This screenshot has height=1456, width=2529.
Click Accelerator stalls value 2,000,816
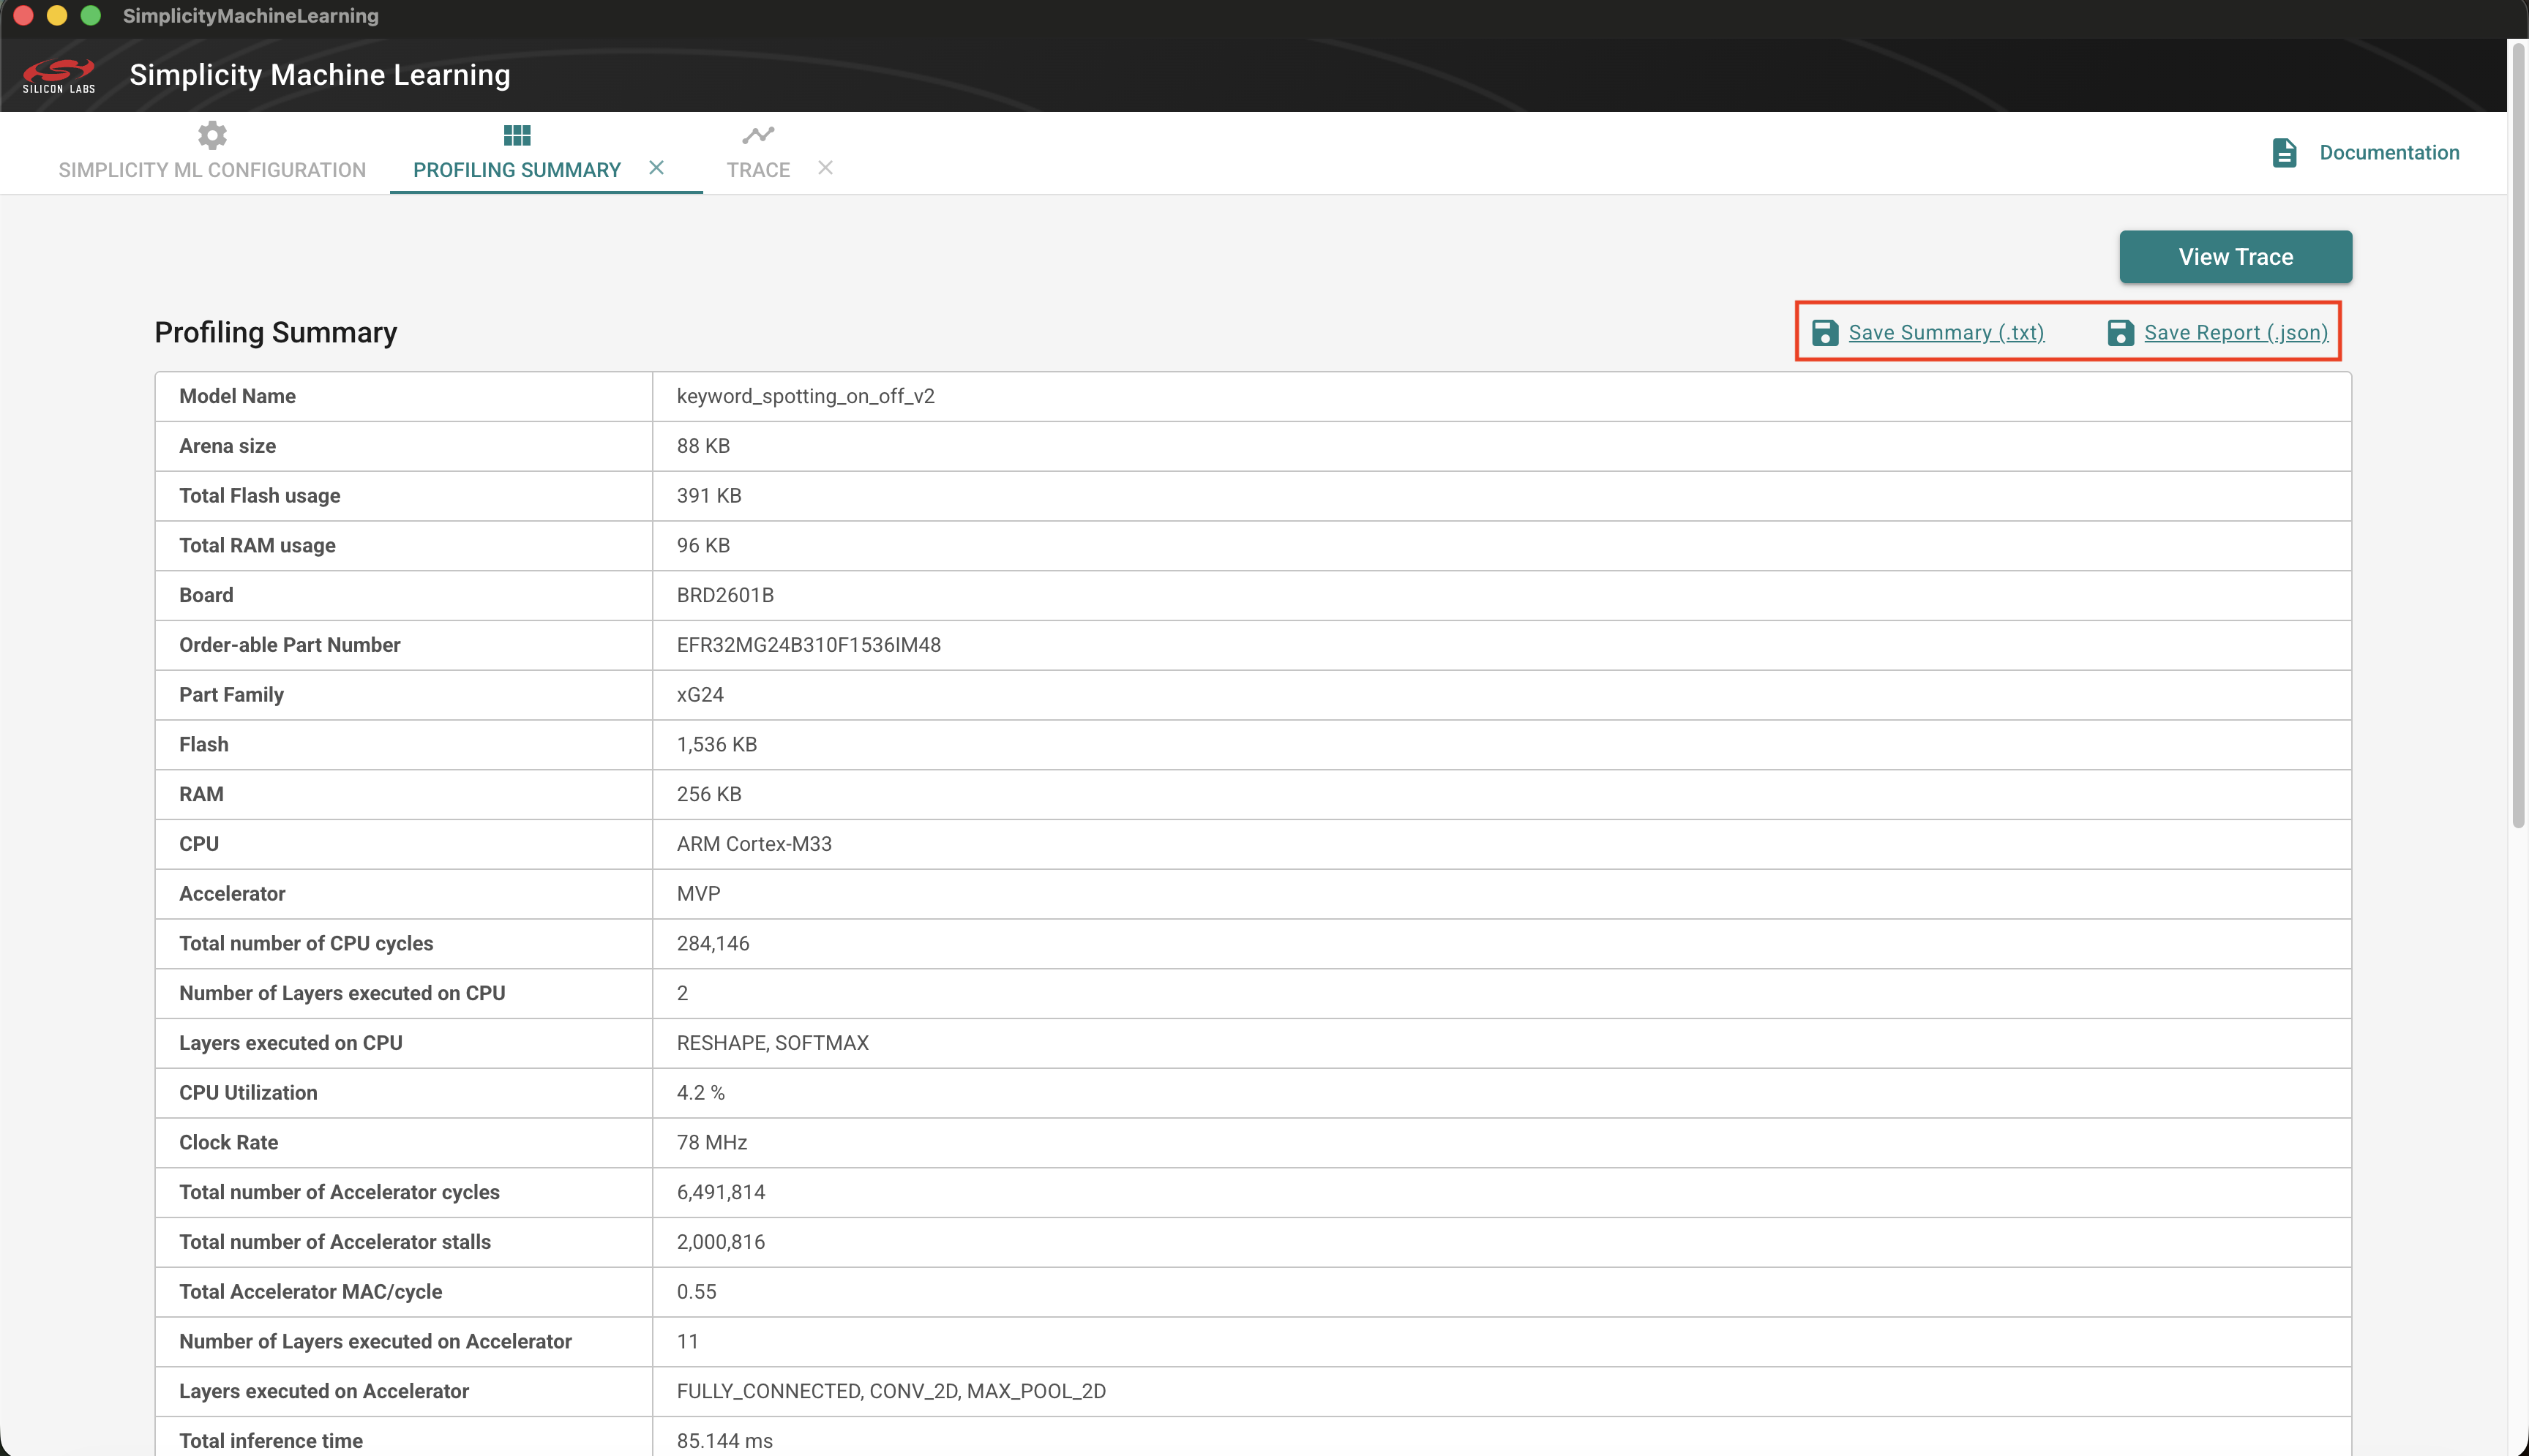pos(720,1243)
